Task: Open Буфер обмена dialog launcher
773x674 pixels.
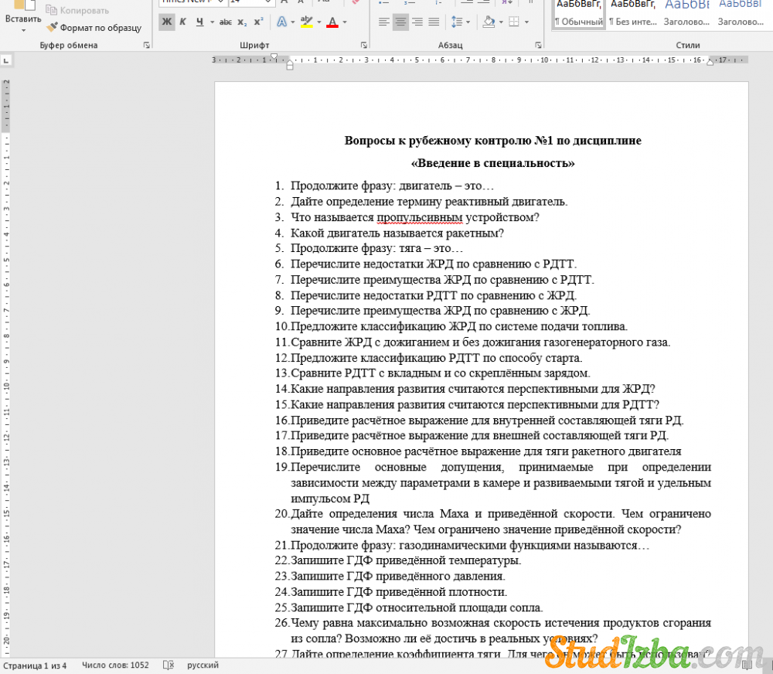Action: pos(147,45)
